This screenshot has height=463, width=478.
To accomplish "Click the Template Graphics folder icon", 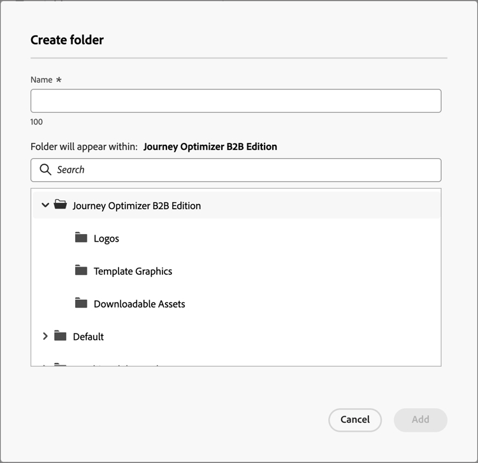I will point(81,270).
